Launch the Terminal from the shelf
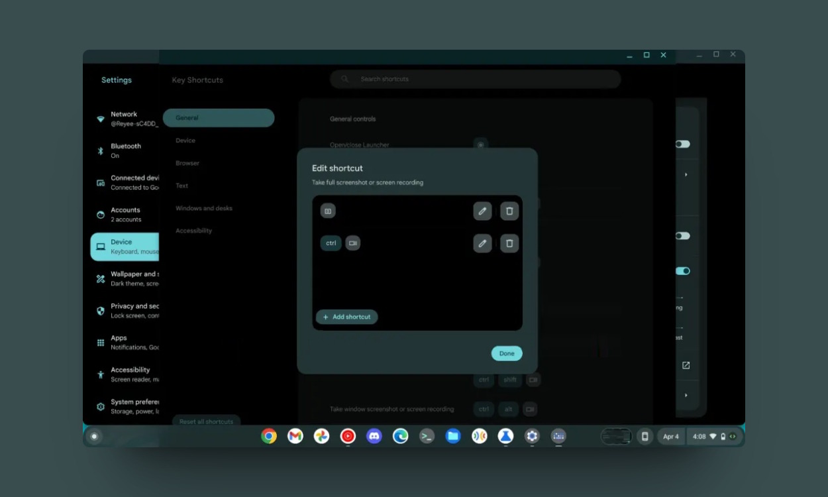828x497 pixels. pyautogui.click(x=427, y=436)
